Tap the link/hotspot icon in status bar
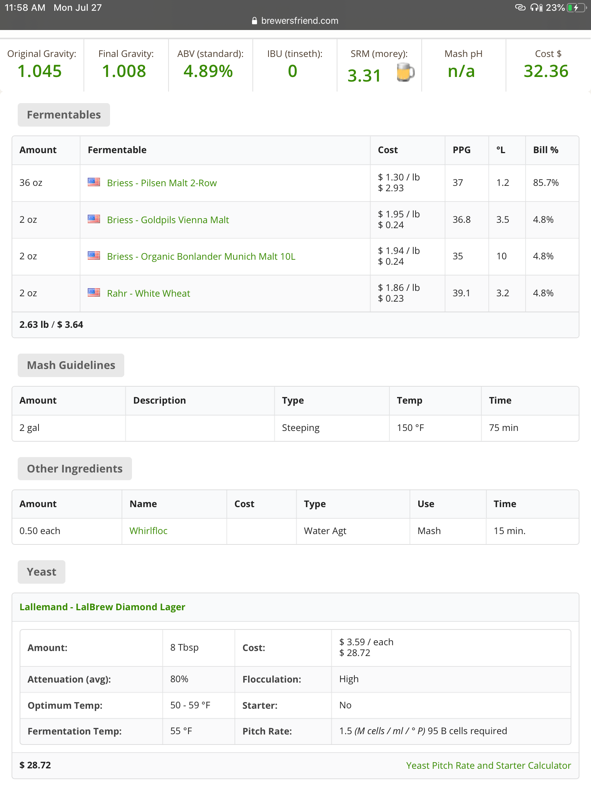 point(520,7)
